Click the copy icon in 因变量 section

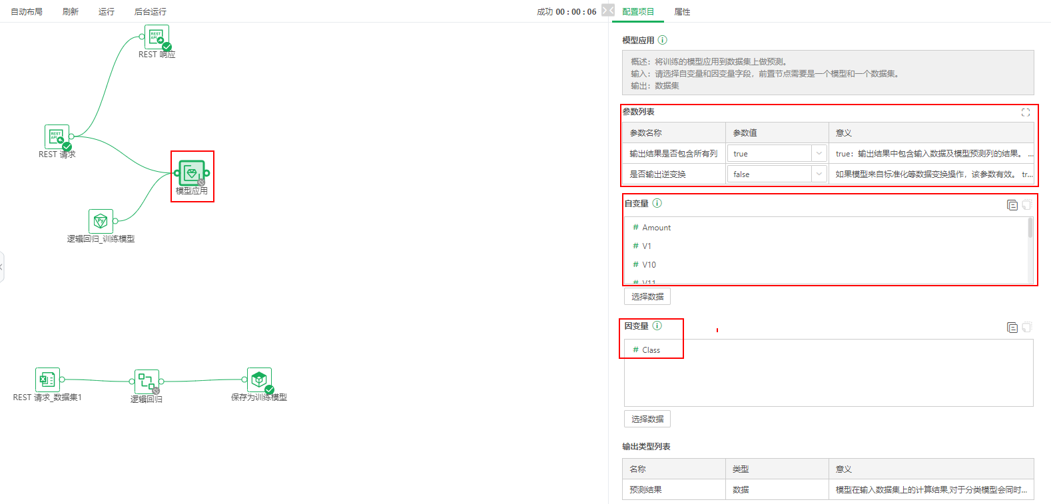point(1012,328)
